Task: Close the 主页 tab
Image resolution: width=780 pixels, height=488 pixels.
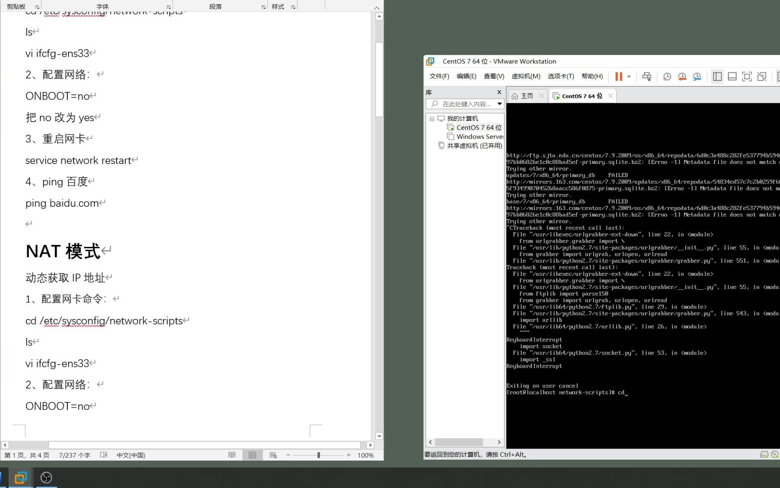Action: (541, 96)
